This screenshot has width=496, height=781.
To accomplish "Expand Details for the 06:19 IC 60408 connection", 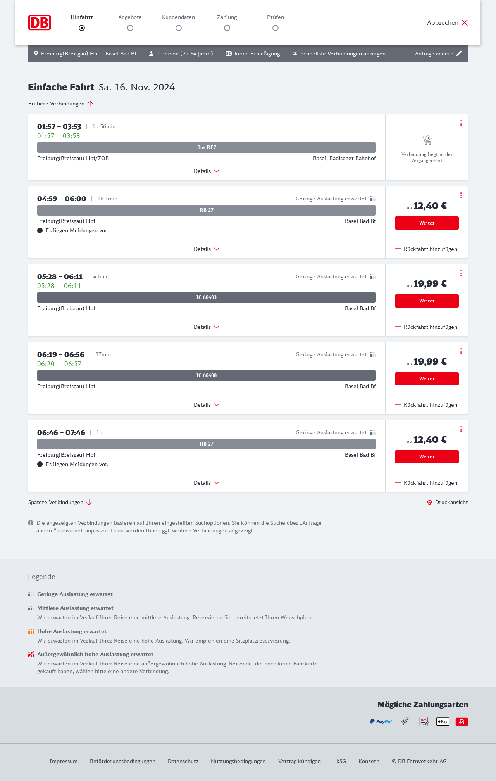I will 207,405.
